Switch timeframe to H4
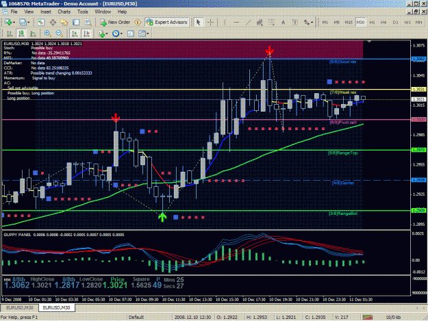The width and height of the screenshot is (428, 321). click(x=383, y=23)
